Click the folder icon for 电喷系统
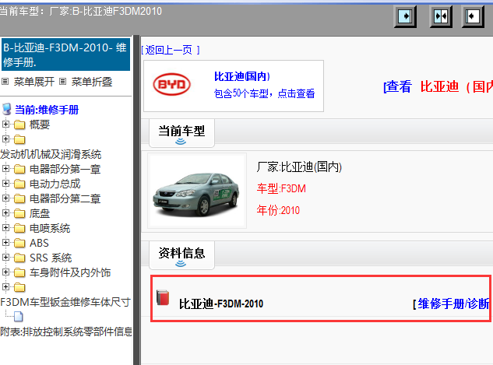493x365 pixels. coord(19,228)
